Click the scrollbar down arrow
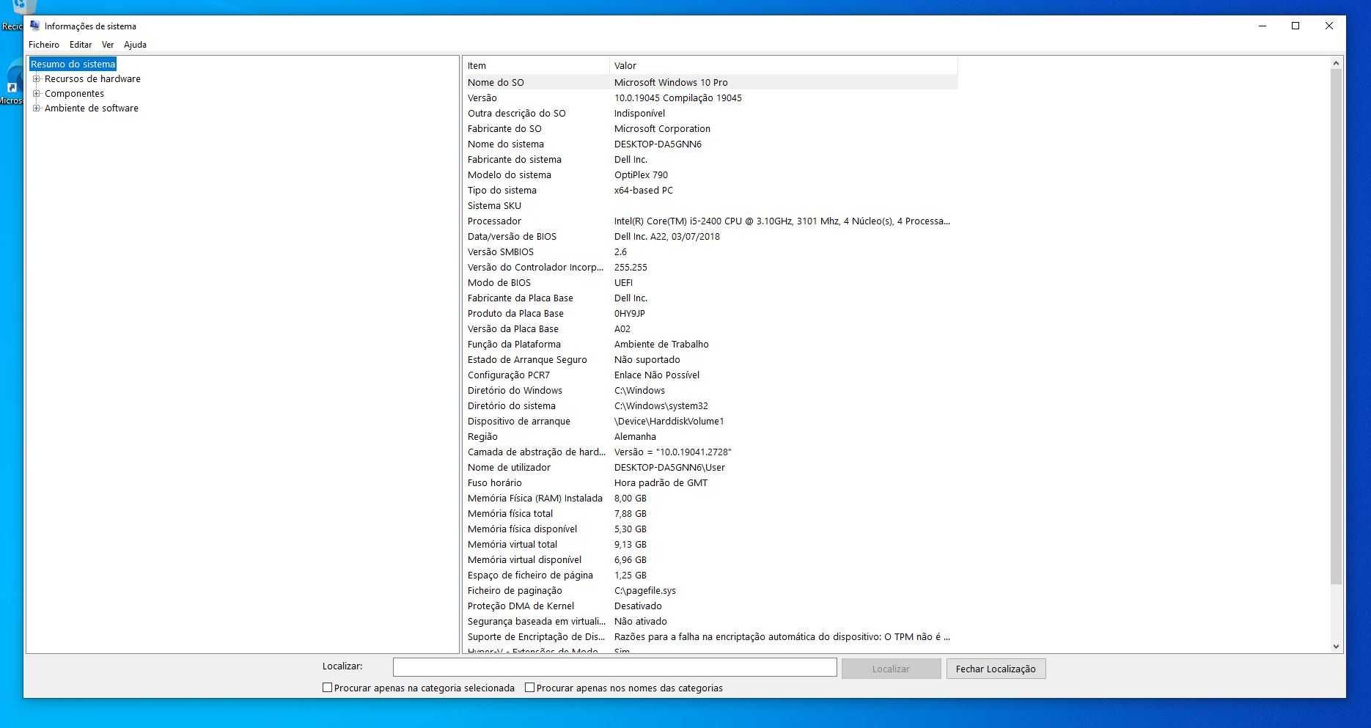1371x728 pixels. pyautogui.click(x=1336, y=646)
